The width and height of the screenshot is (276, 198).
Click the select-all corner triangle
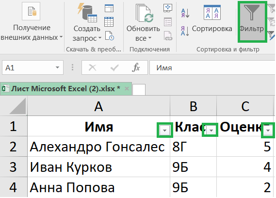coord(18,106)
